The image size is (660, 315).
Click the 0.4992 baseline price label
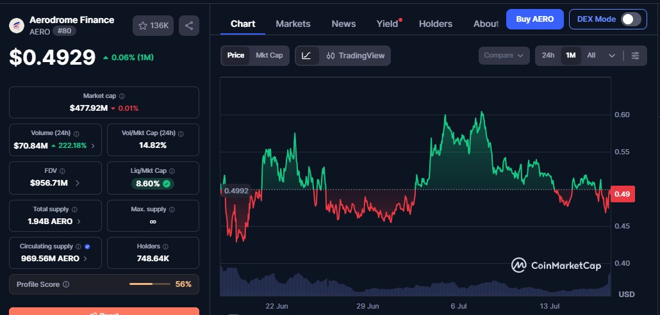[x=236, y=191]
